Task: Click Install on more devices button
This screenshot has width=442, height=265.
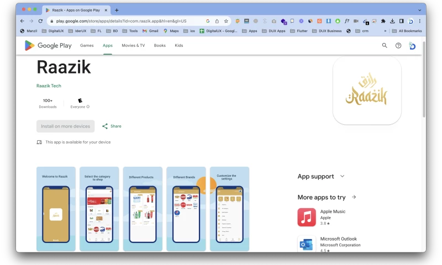Action: (x=65, y=126)
